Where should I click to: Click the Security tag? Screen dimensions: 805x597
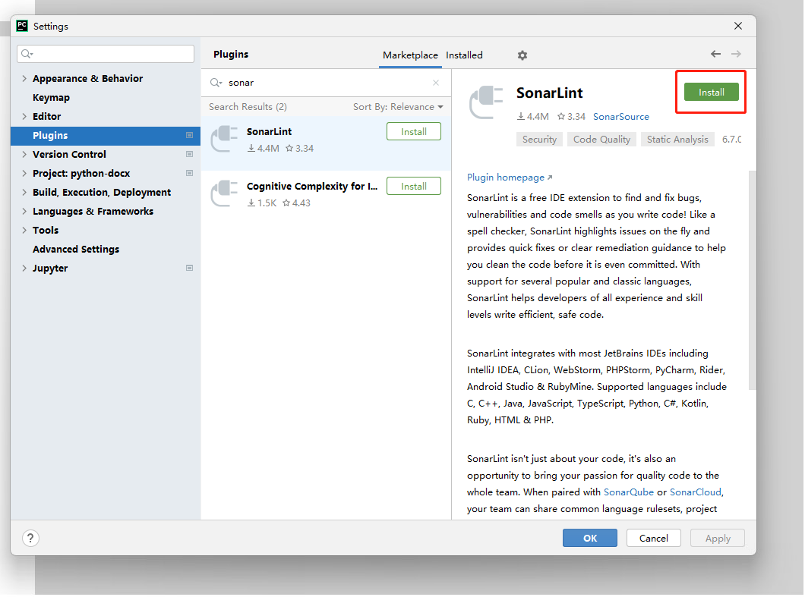coord(539,140)
